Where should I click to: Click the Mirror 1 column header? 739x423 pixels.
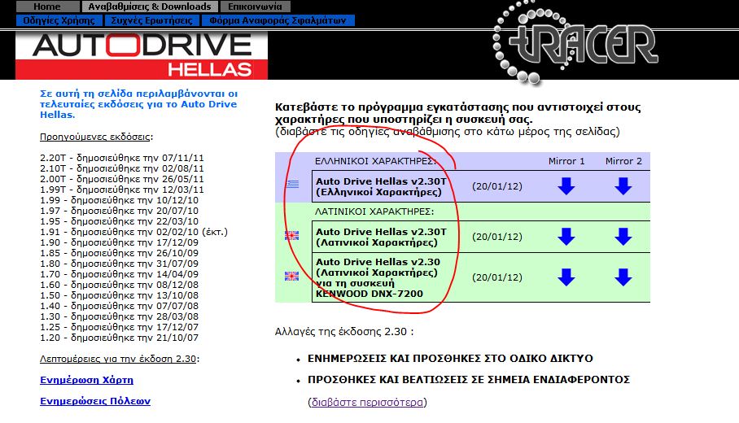tap(566, 161)
